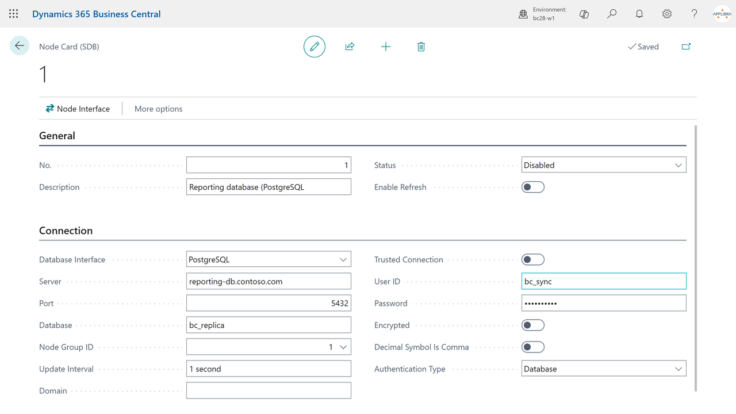The height and width of the screenshot is (414, 736).
Task: Open the Database Interface dropdown
Action: point(269,259)
